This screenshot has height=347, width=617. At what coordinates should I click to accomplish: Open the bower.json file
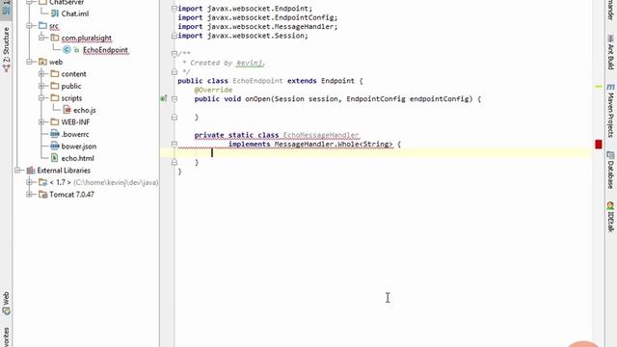pyautogui.click(x=79, y=147)
